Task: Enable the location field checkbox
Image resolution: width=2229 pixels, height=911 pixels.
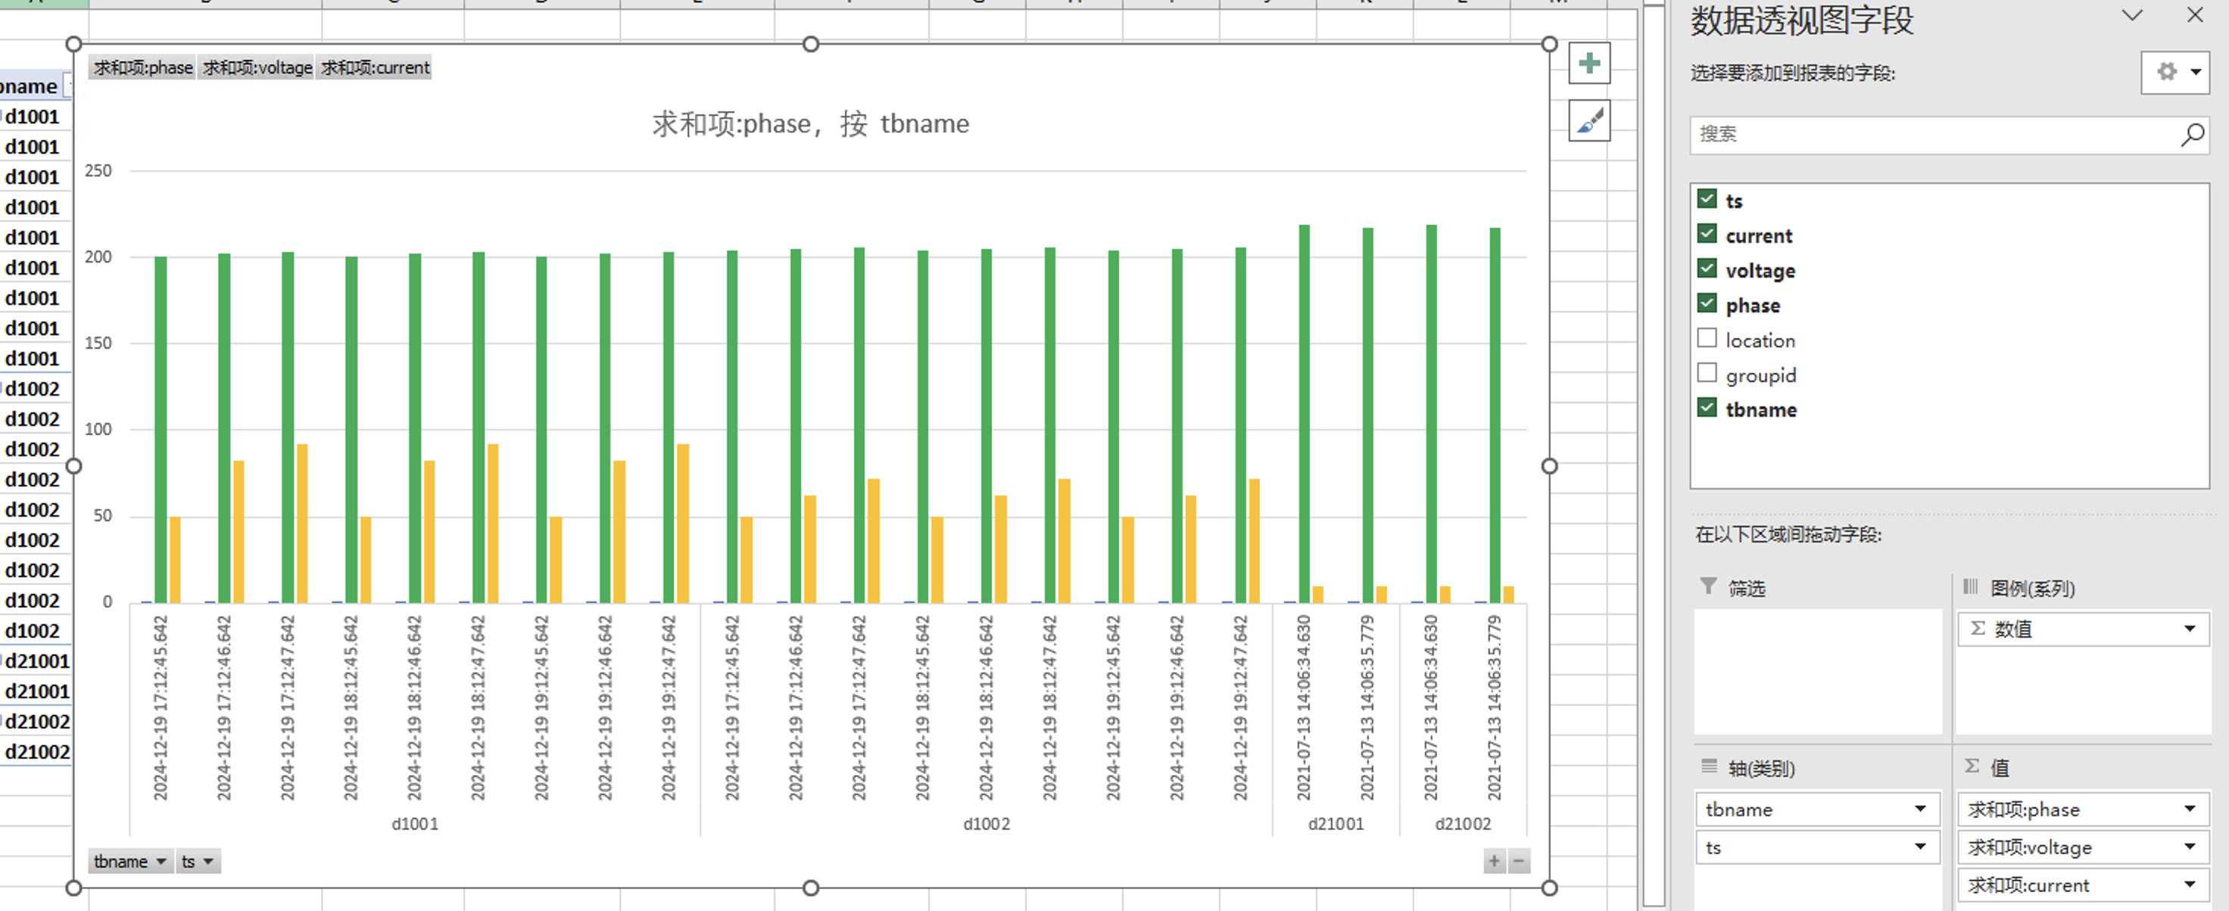Action: (1707, 339)
